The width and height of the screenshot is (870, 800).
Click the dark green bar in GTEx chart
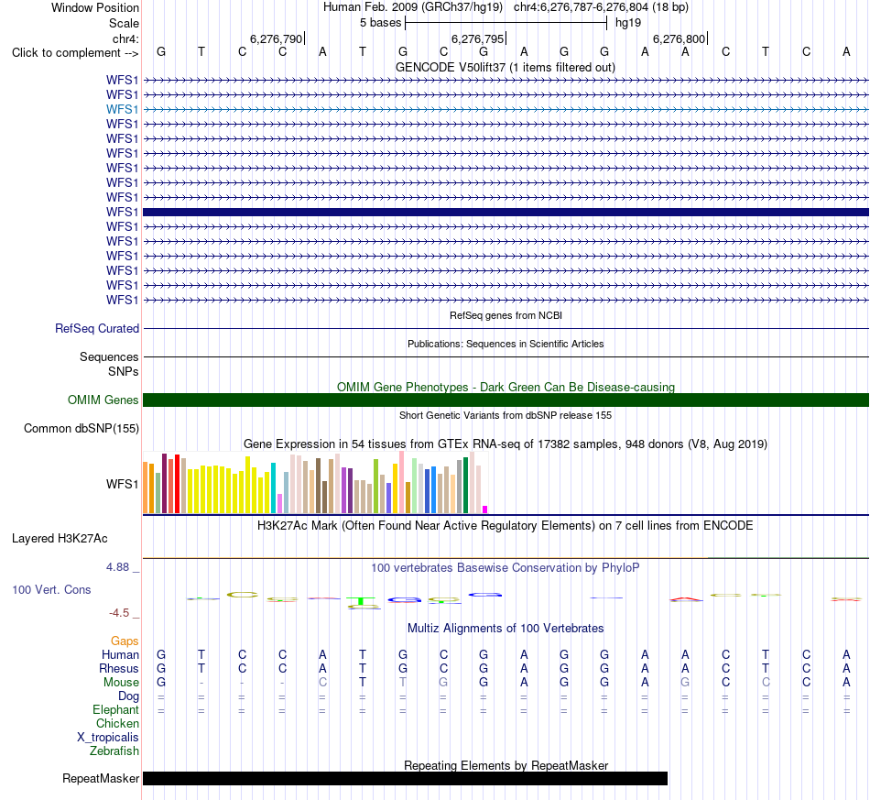465,485
